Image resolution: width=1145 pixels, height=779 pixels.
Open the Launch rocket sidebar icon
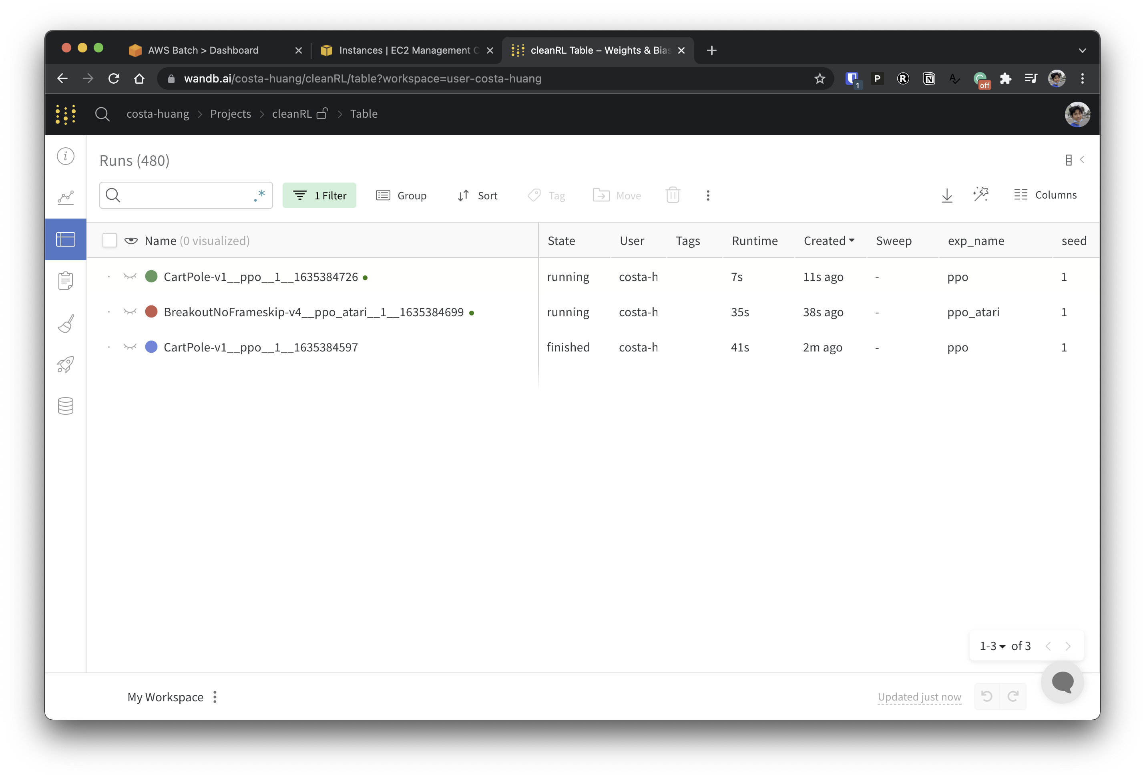click(x=66, y=365)
